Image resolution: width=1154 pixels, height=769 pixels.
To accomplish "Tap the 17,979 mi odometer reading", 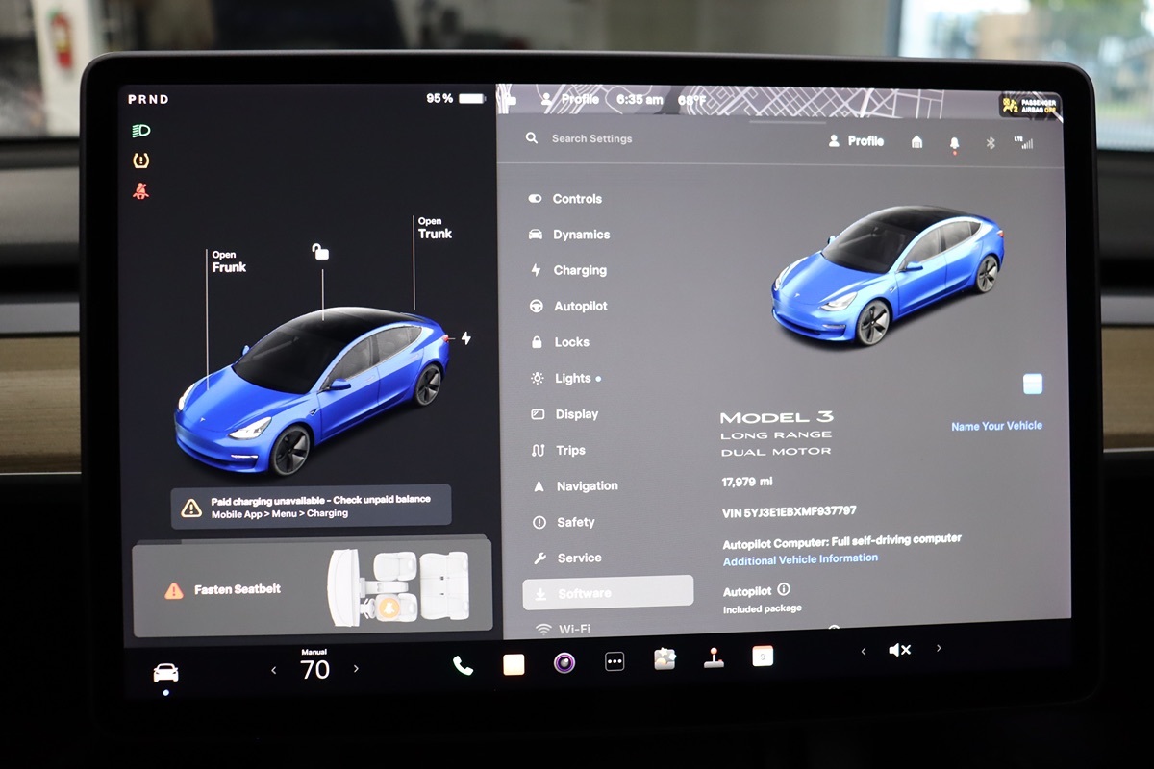I will tap(746, 482).
